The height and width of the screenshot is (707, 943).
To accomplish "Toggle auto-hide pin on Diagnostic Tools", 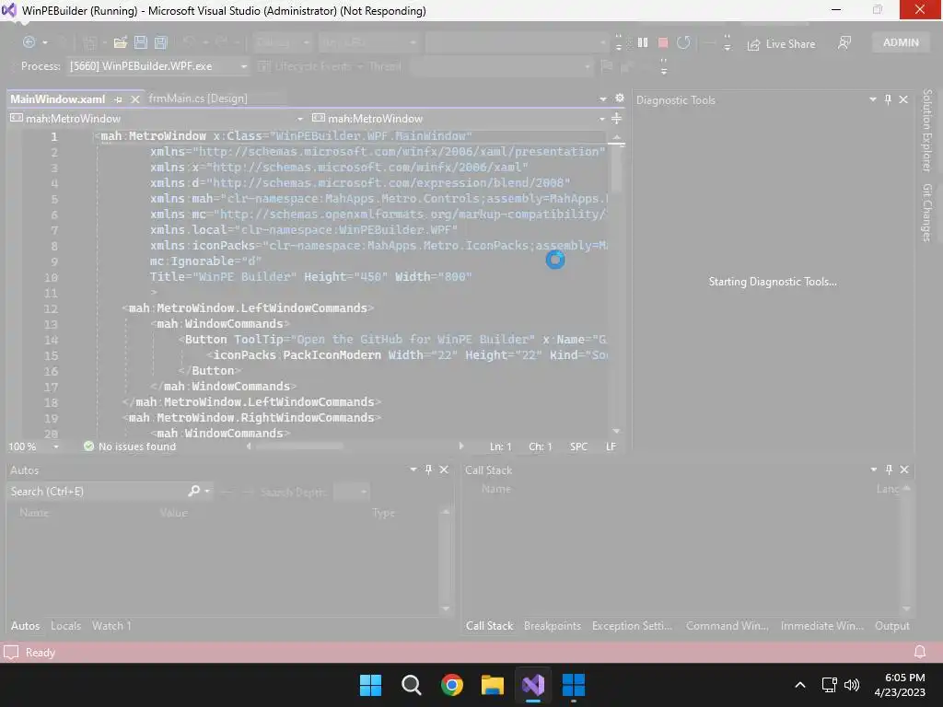I will pyautogui.click(x=889, y=99).
